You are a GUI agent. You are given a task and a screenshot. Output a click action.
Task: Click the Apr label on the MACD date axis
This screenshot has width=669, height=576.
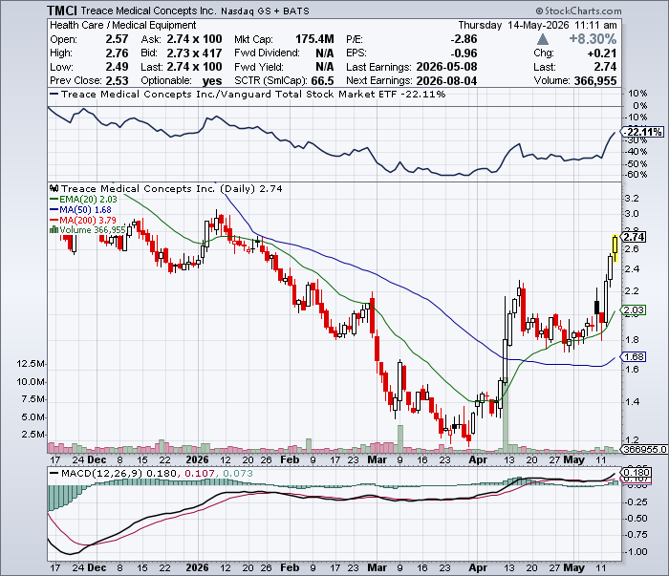(x=478, y=568)
